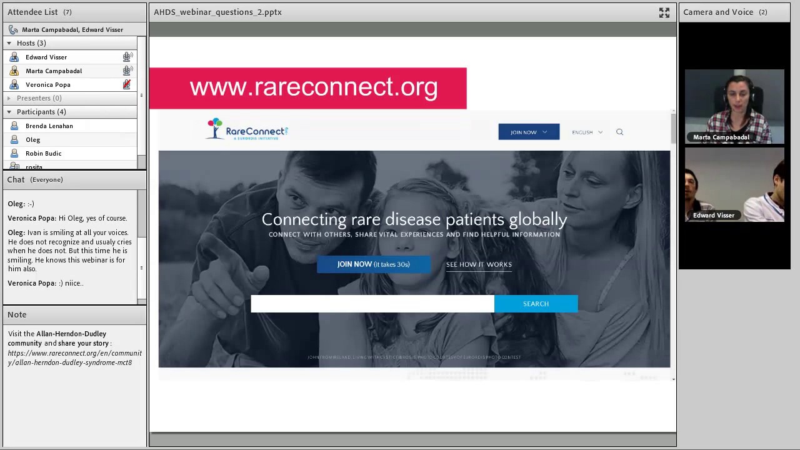This screenshot has height=450, width=800.
Task: Open the rareconnect.org community link in Note
Action: click(74, 357)
